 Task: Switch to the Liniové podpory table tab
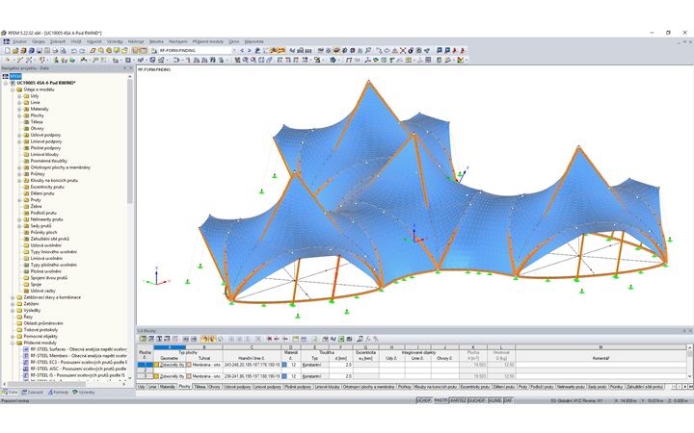click(268, 387)
